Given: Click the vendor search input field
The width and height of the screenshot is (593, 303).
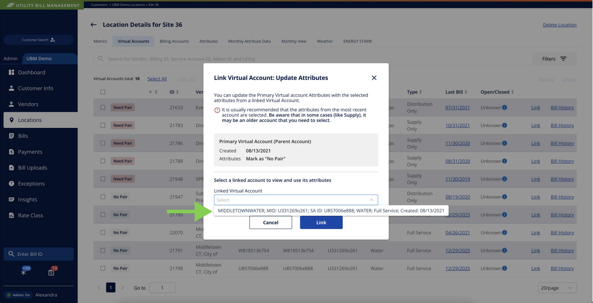Looking at the screenshot, I should [313, 59].
